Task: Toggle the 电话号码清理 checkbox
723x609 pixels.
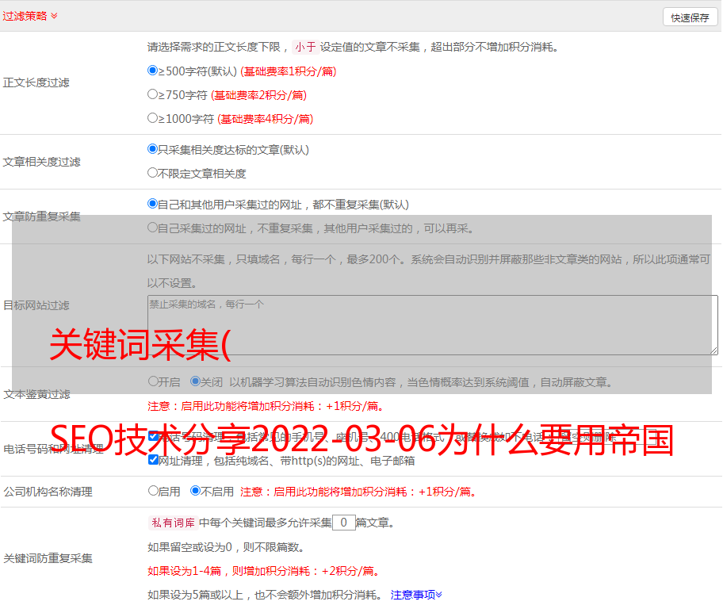Action: (x=154, y=436)
